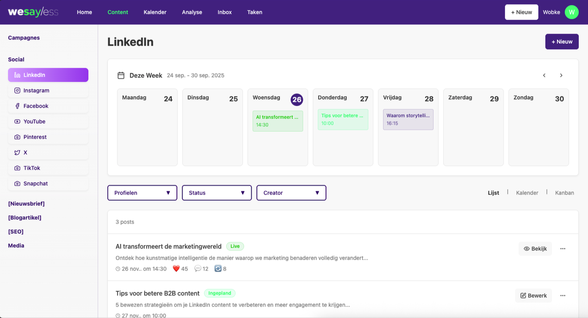This screenshot has height=318, width=588.
Task: Click the reshares count 8
Action: click(x=220, y=269)
